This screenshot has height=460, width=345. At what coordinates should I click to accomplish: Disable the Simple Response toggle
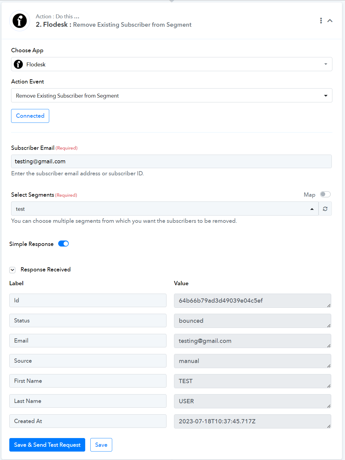point(64,244)
